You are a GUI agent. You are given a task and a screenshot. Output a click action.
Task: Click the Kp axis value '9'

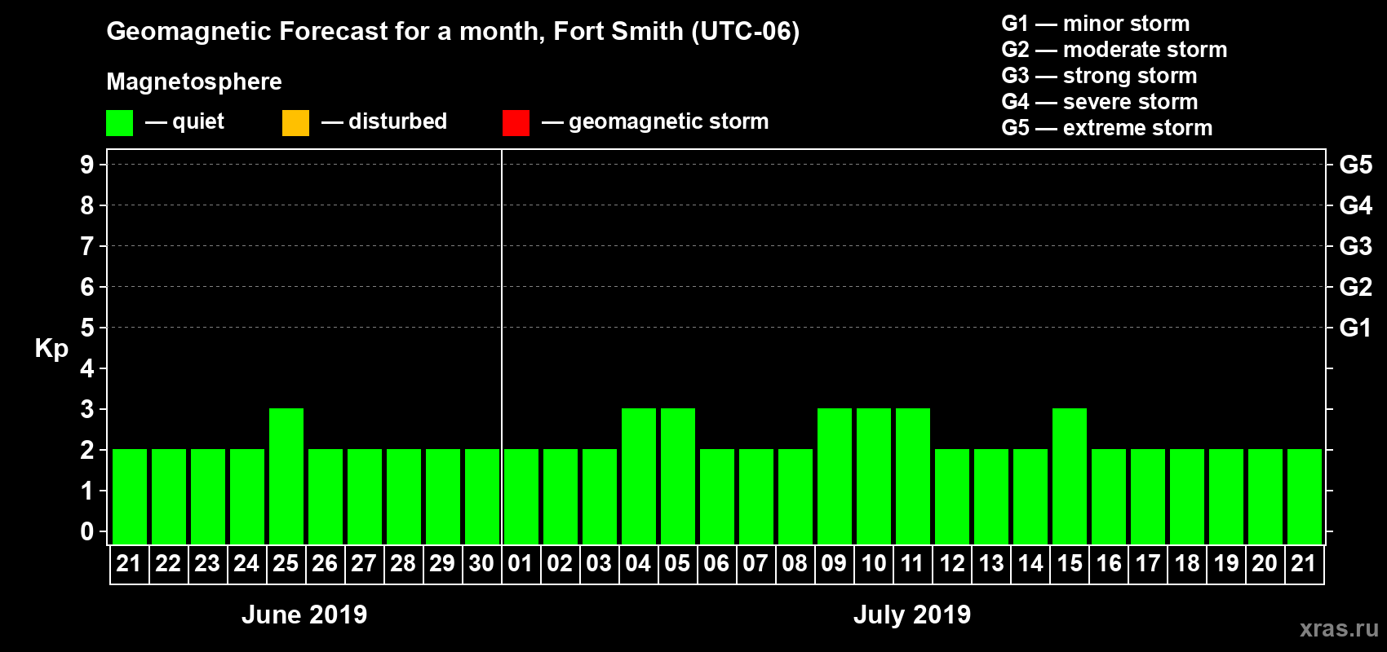[87, 165]
